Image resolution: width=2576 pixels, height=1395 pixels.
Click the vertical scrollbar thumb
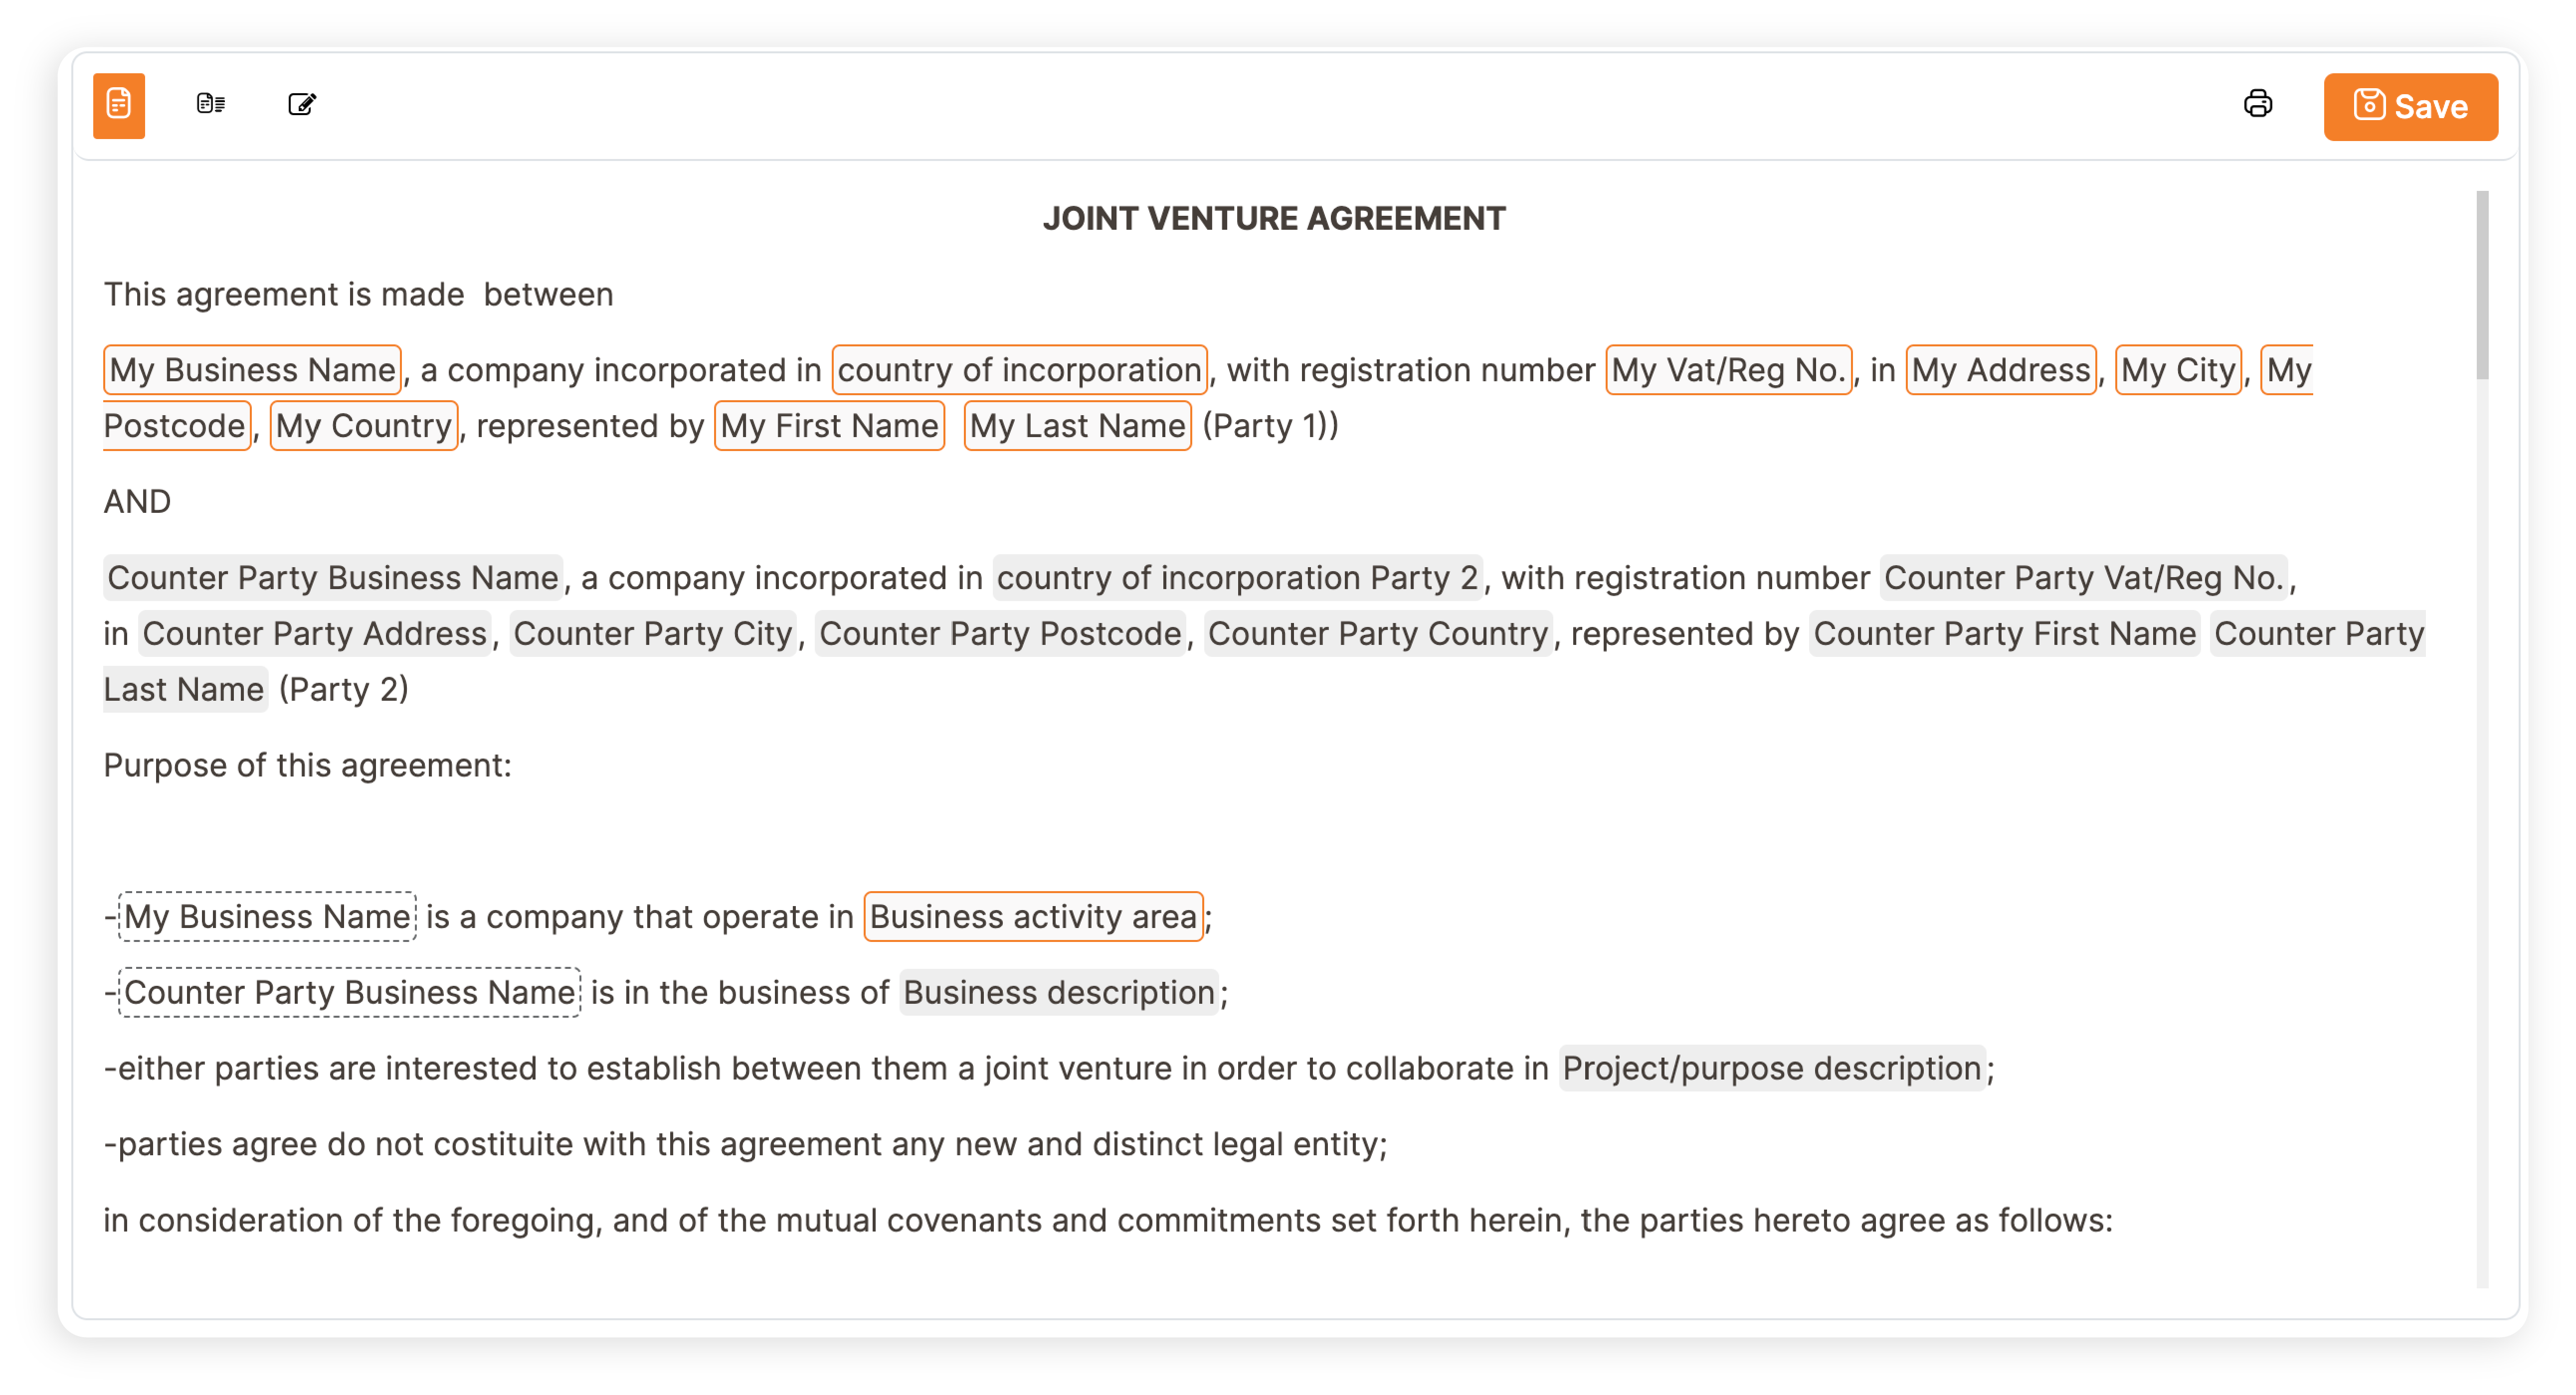(x=2482, y=286)
